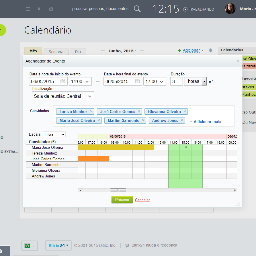Click the Cancelar link

pos(142,200)
